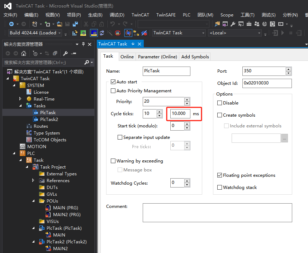Tick the Disable option checkbox
The image size is (308, 253).
pyautogui.click(x=219, y=103)
